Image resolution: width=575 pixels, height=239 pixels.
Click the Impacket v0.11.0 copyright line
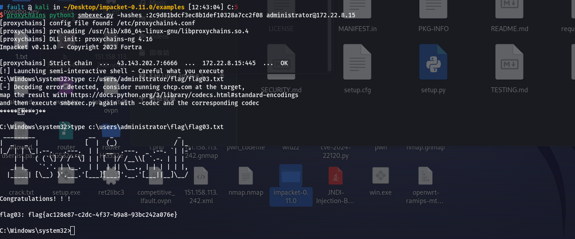pos(71,47)
